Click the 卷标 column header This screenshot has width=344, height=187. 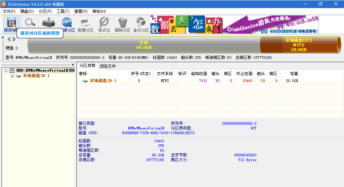click(x=103, y=74)
